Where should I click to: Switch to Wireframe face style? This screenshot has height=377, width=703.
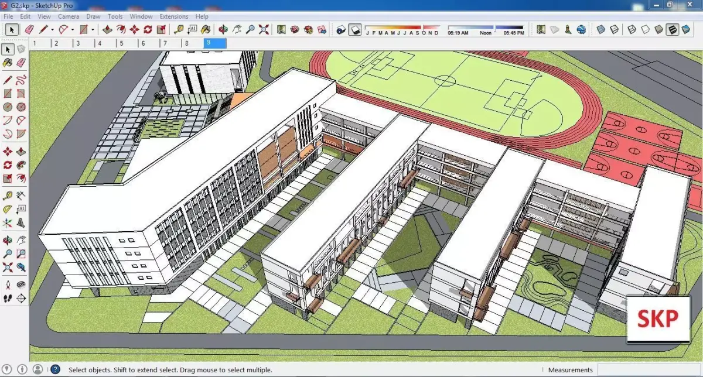point(632,29)
